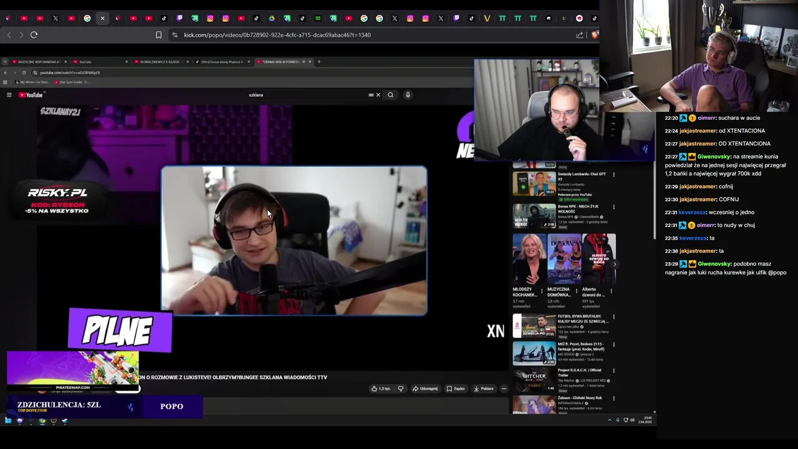The height and width of the screenshot is (449, 798).
Task: Go to YouTube home via logo
Action: coord(31,95)
